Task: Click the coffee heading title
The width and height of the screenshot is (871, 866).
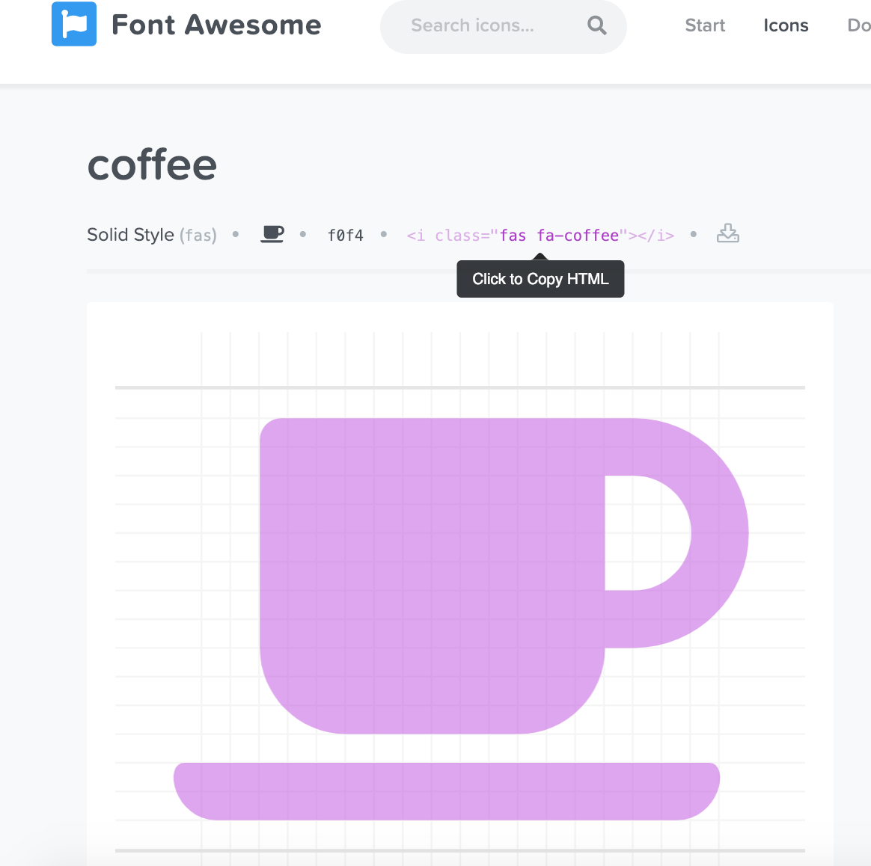Action: point(151,165)
